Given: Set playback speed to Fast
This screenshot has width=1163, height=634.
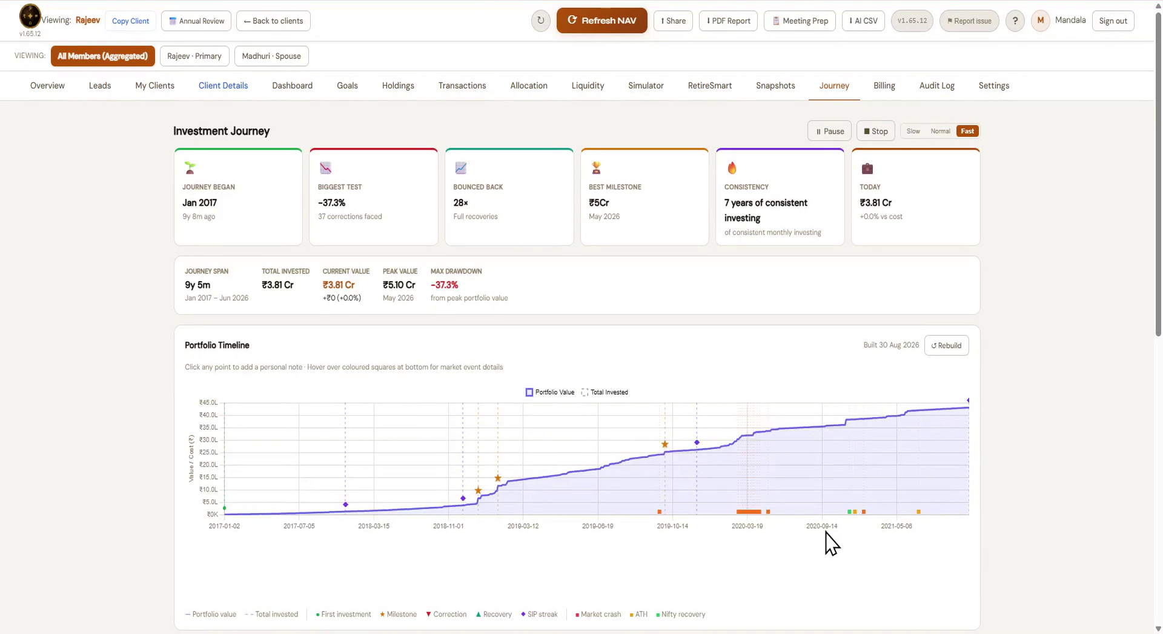Looking at the screenshot, I should click(967, 131).
